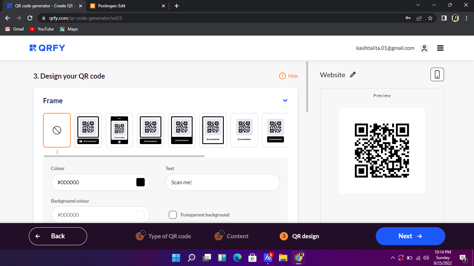Click the page vertical scrollbar
This screenshot has width=474, height=266.
307,87
